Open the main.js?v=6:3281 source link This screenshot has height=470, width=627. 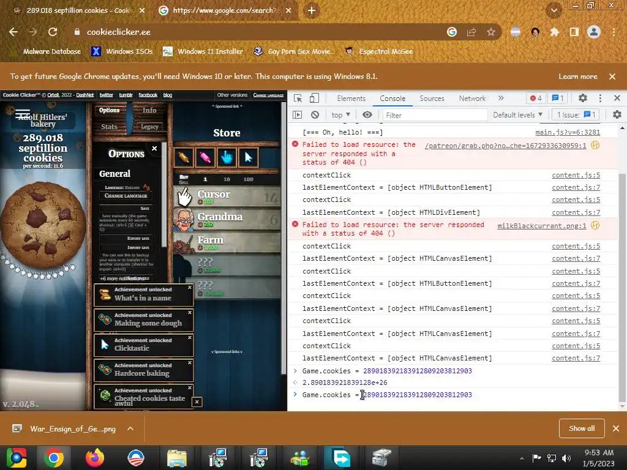[568, 132]
